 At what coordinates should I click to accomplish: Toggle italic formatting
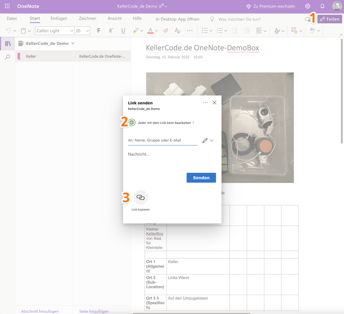111,31
